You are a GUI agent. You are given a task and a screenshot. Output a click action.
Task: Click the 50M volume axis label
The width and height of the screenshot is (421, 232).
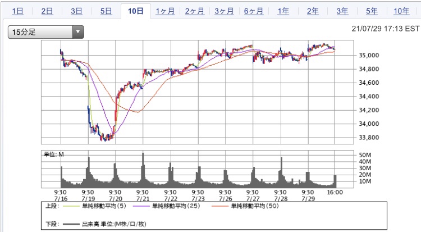pyautogui.click(x=365, y=155)
